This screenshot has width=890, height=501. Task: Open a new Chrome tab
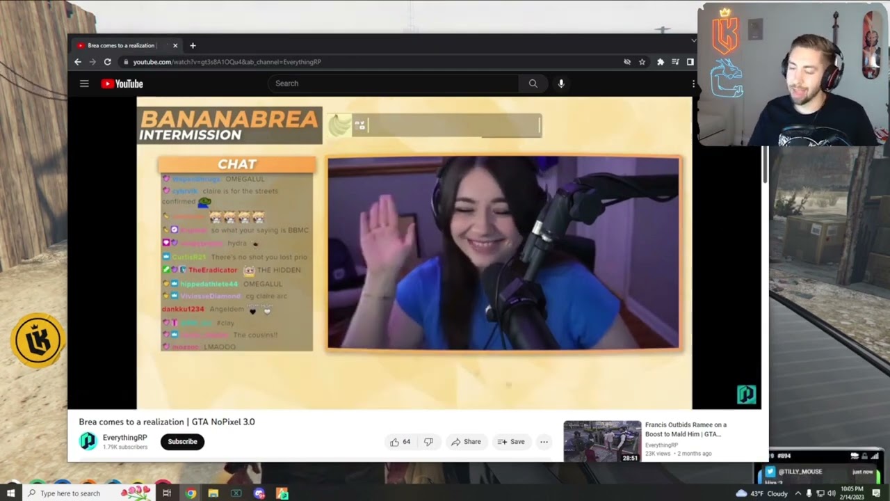tap(193, 45)
